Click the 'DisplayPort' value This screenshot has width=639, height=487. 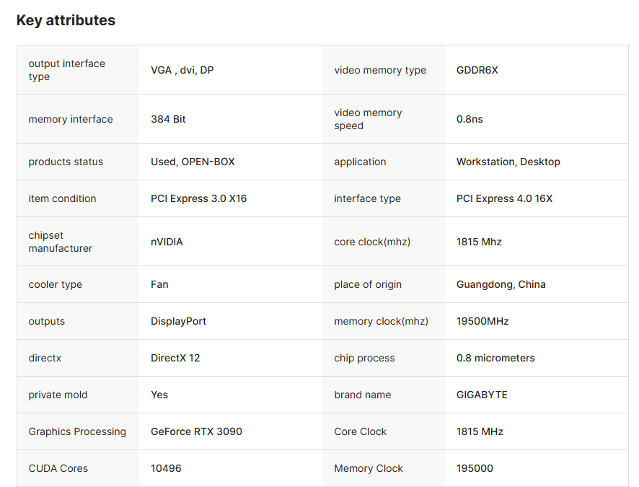(178, 321)
